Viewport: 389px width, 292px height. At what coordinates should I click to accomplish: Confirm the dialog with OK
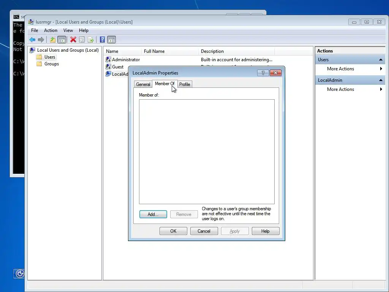click(173, 231)
